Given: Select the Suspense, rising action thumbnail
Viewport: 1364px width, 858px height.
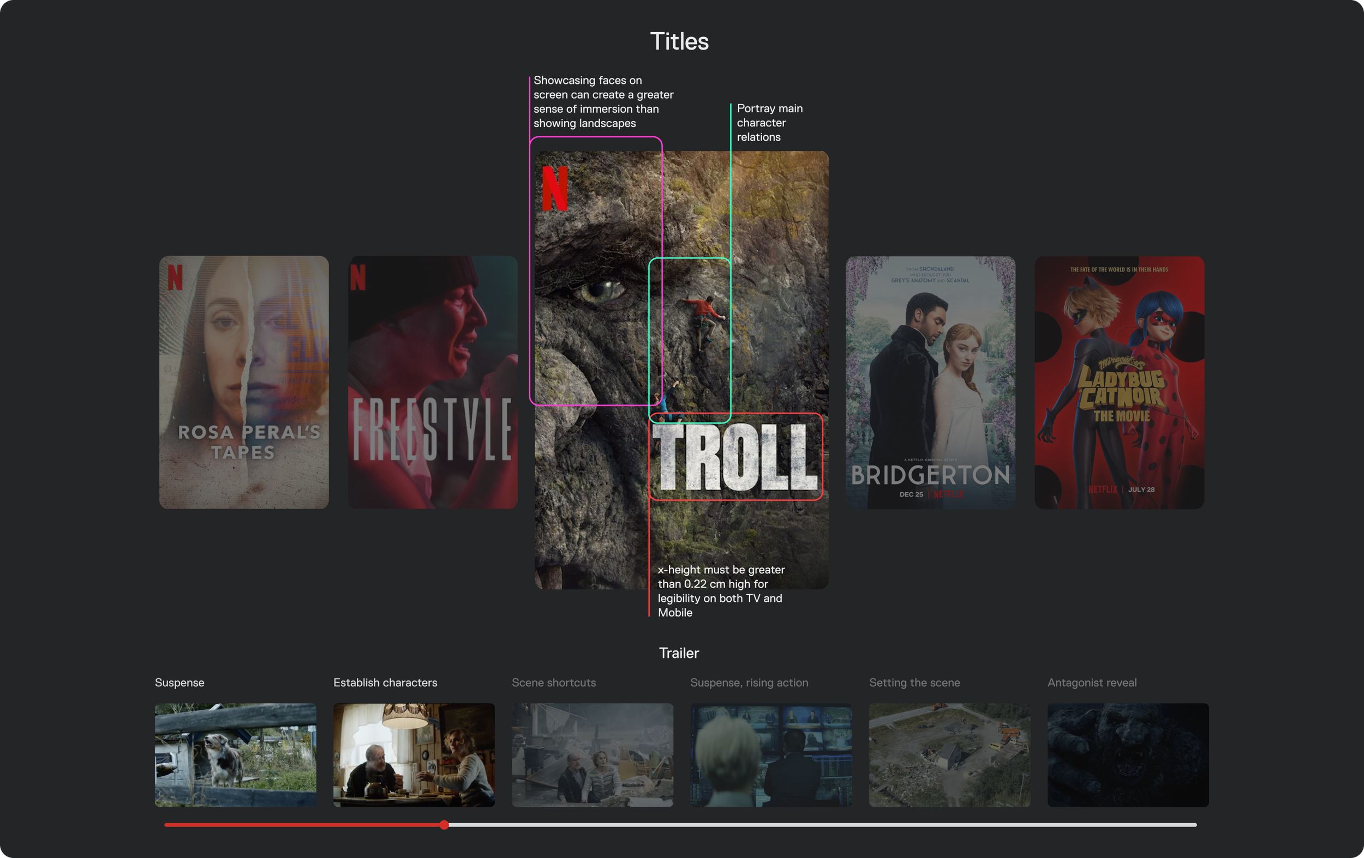Looking at the screenshot, I should pos(771,754).
